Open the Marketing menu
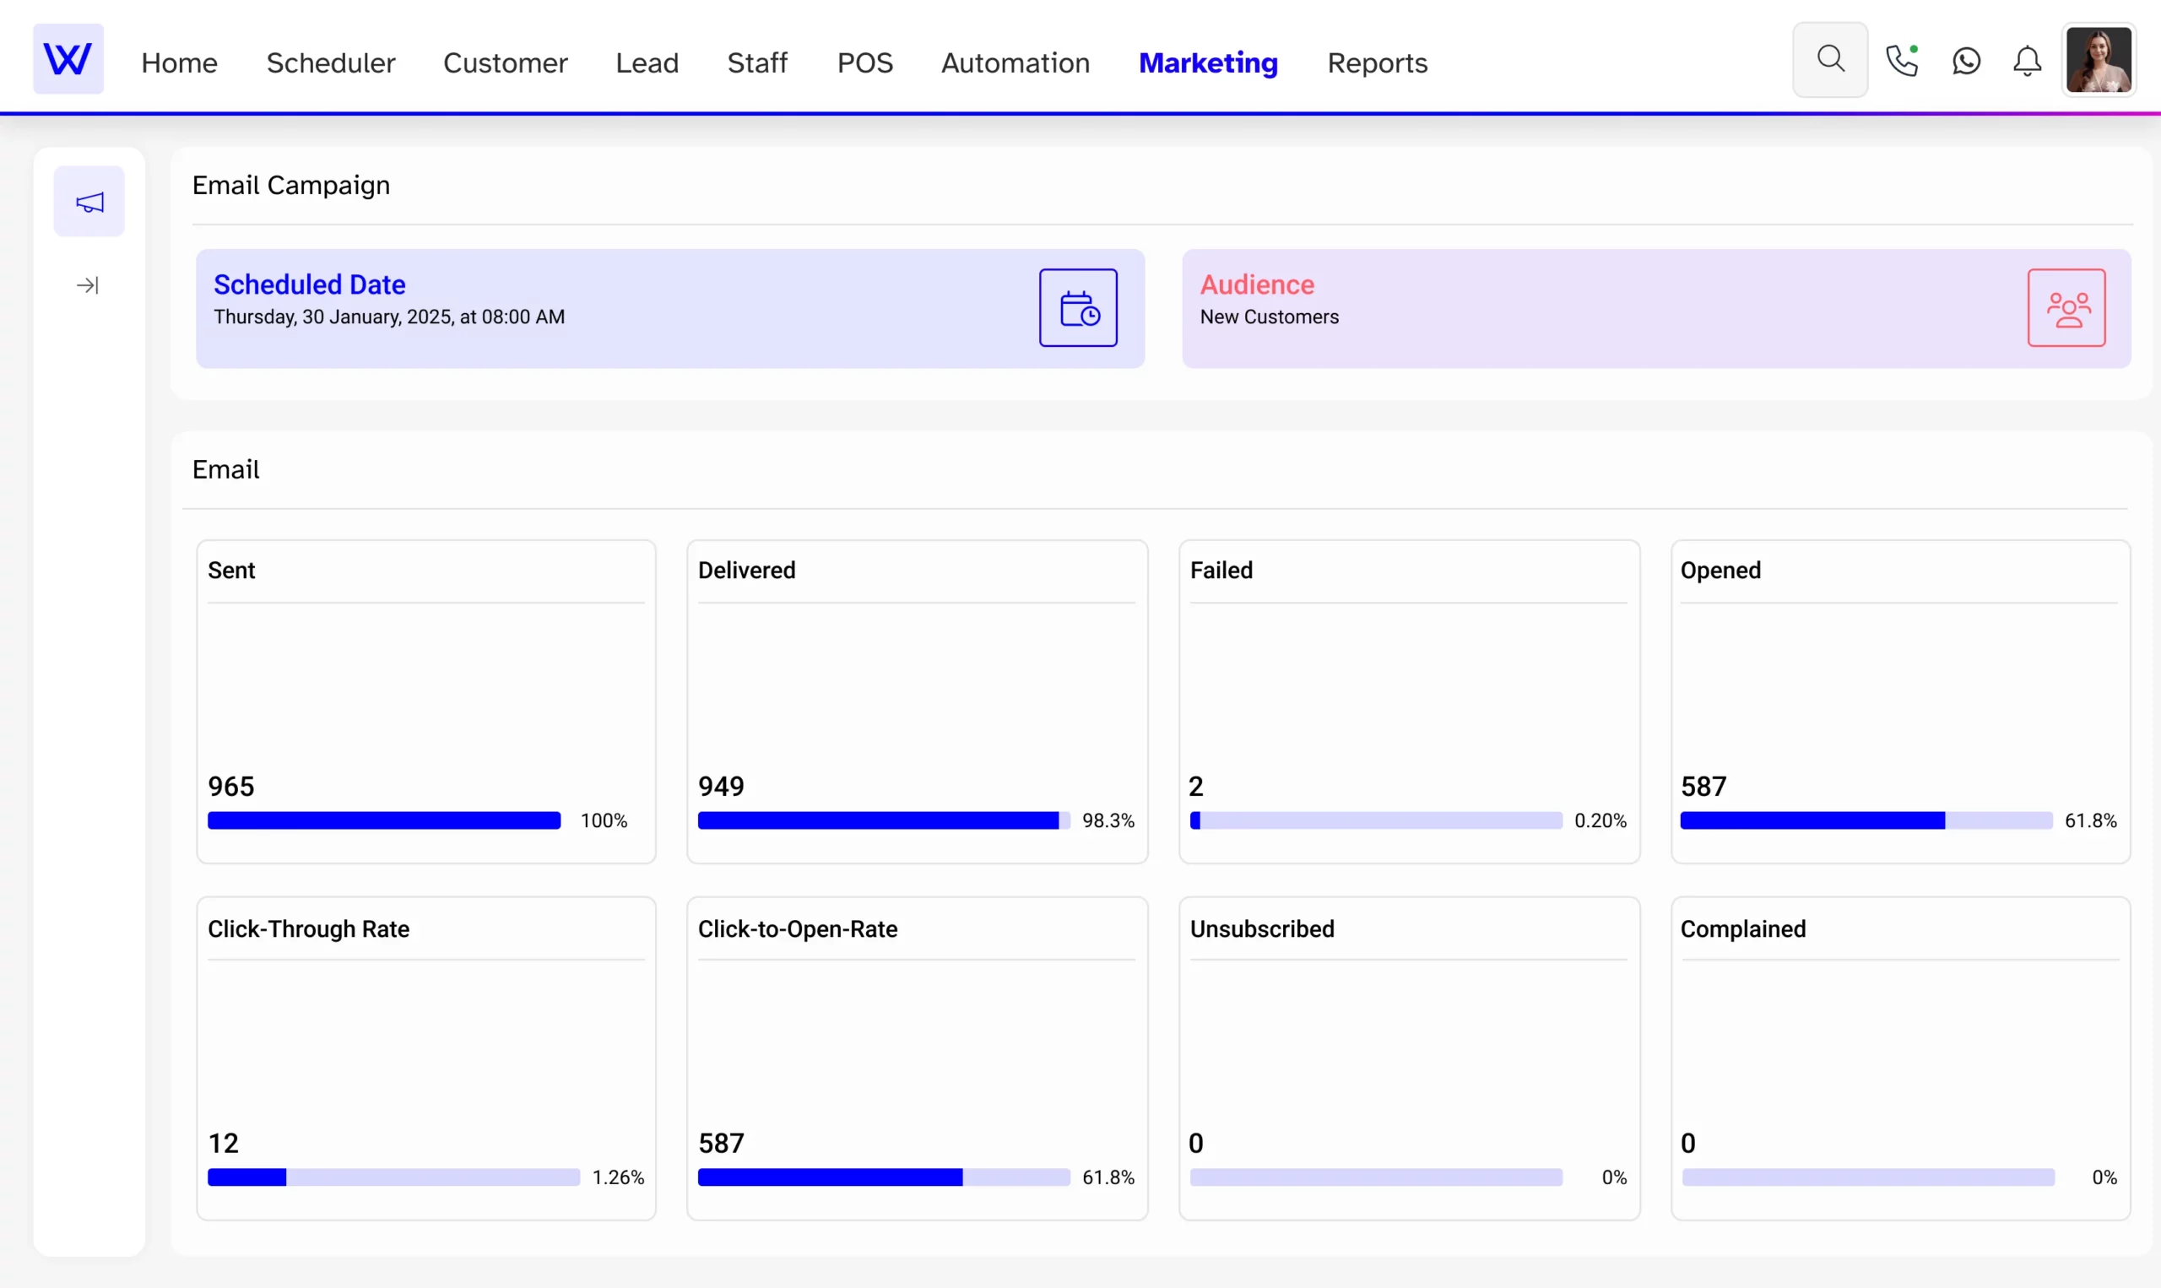This screenshot has width=2161, height=1288. click(x=1207, y=62)
